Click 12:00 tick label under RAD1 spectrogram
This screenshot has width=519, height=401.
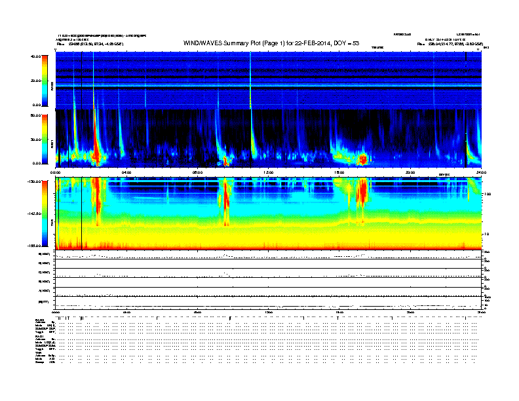click(268, 172)
